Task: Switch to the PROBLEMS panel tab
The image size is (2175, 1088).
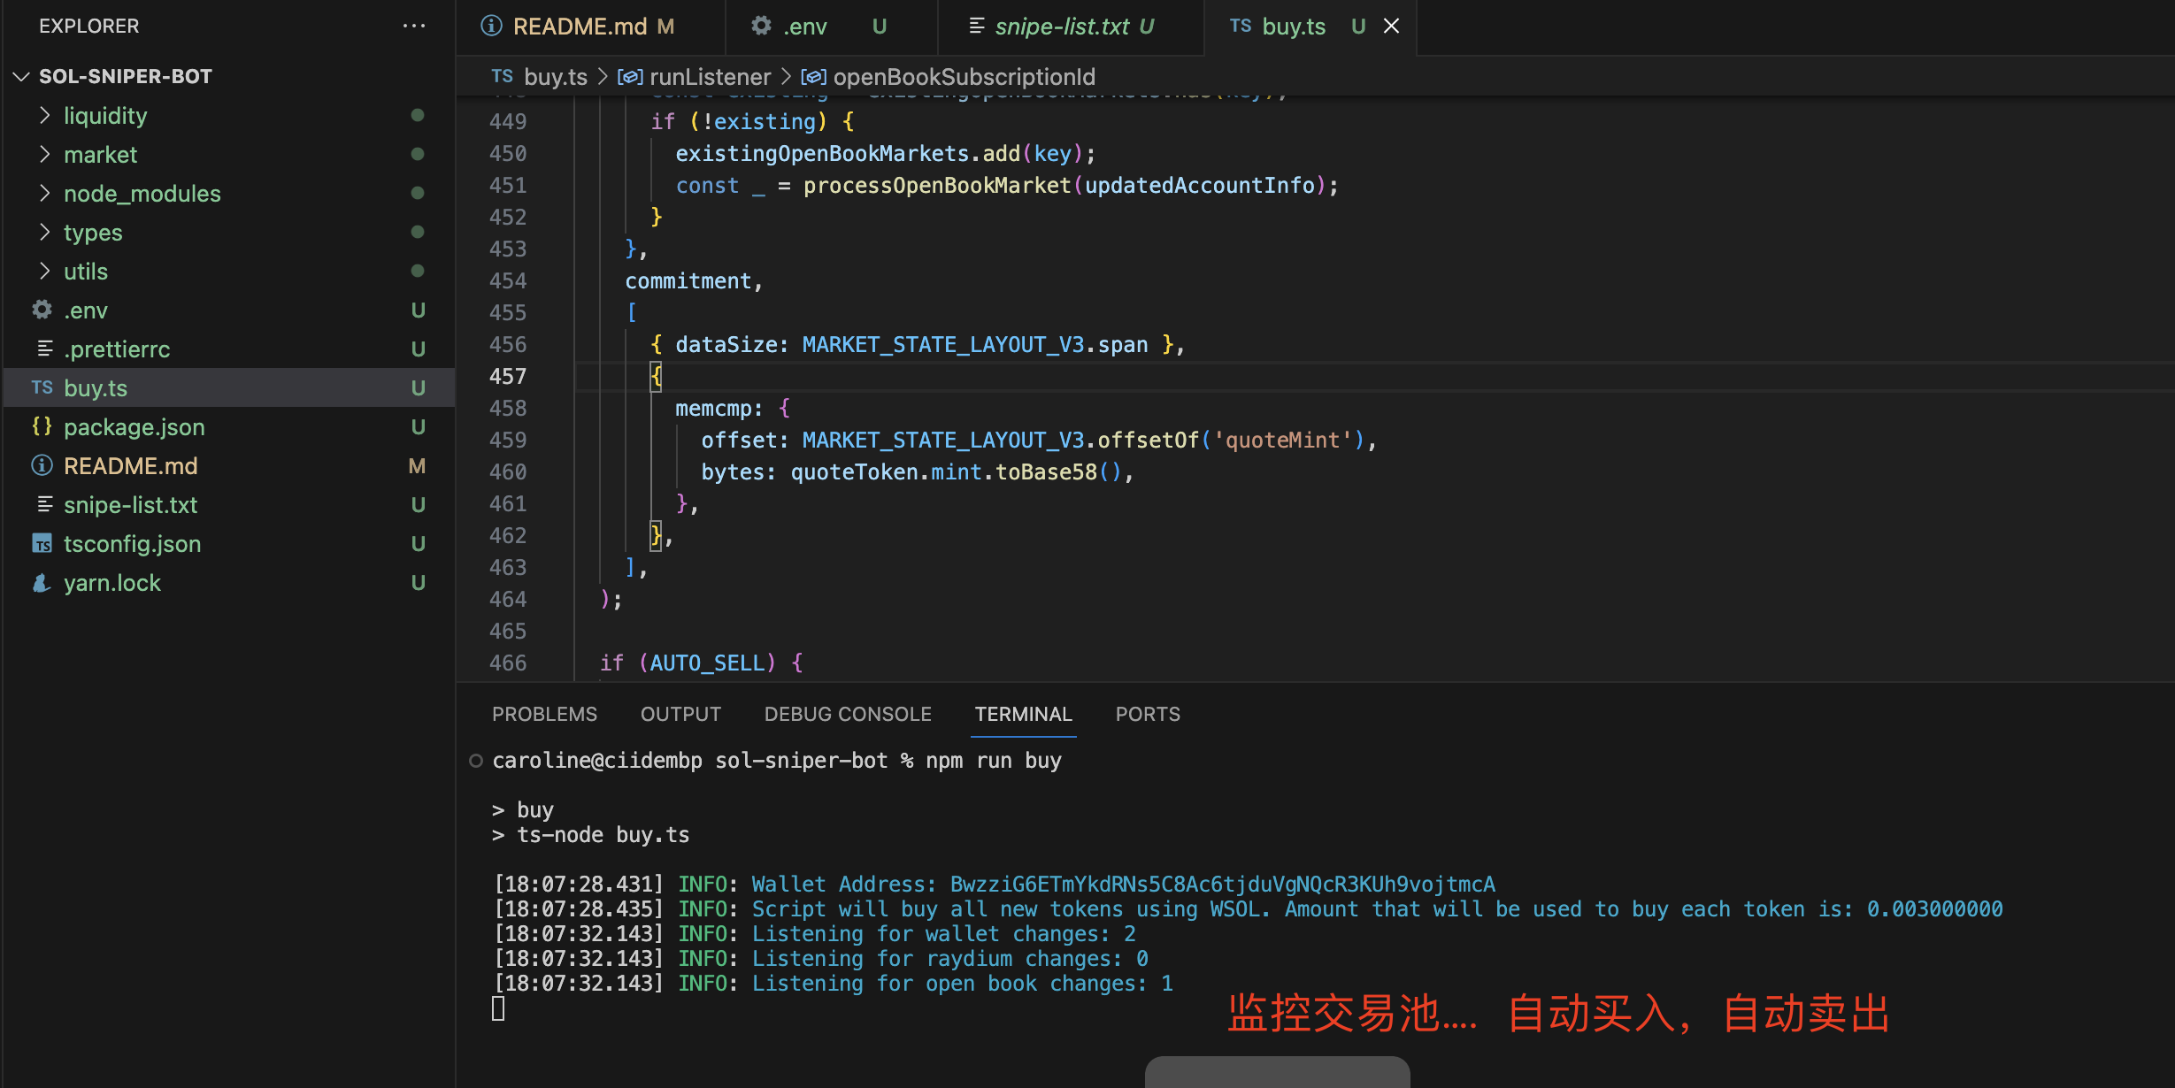Action: point(544,714)
